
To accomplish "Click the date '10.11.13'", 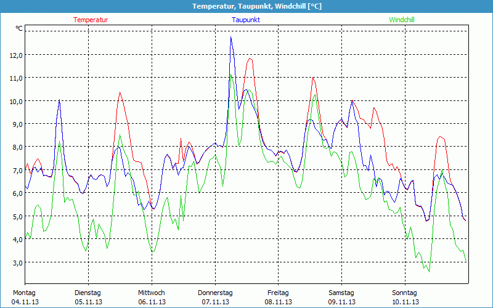I will coord(405,302).
